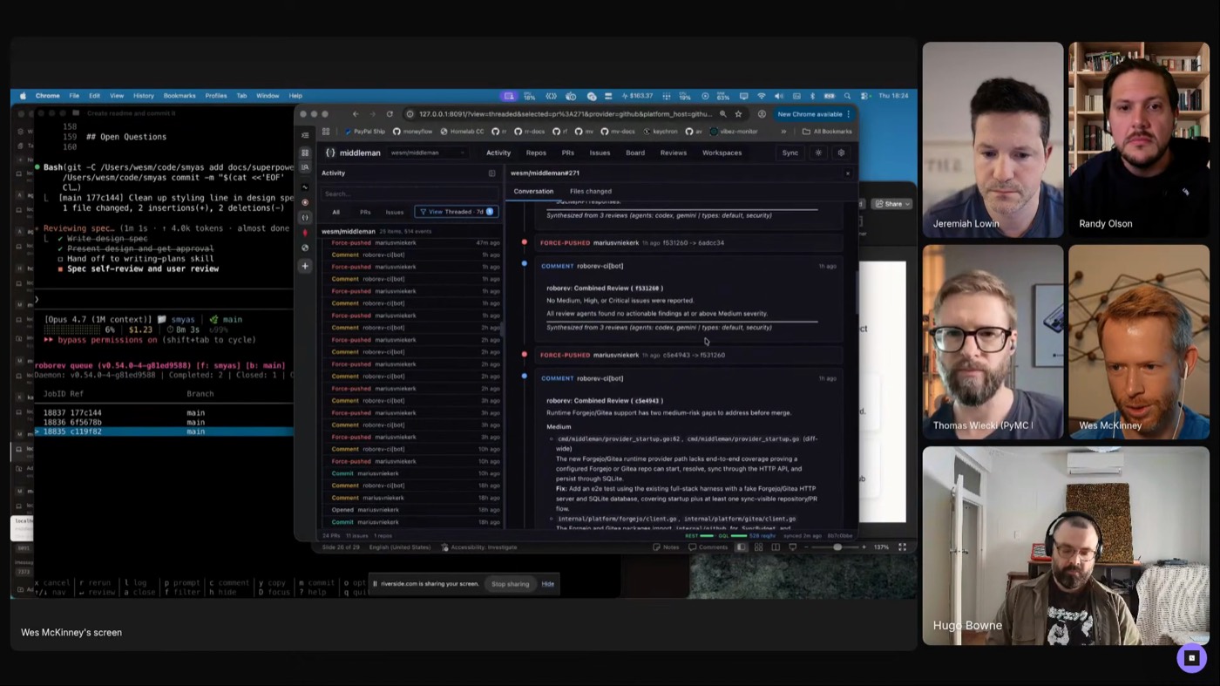Open Comments in the presentation status bar
Viewport: 1220px width, 686px height.
point(708,547)
